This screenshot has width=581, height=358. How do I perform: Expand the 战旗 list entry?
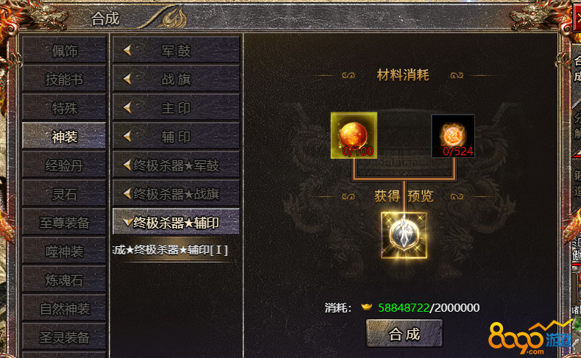[x=176, y=79]
